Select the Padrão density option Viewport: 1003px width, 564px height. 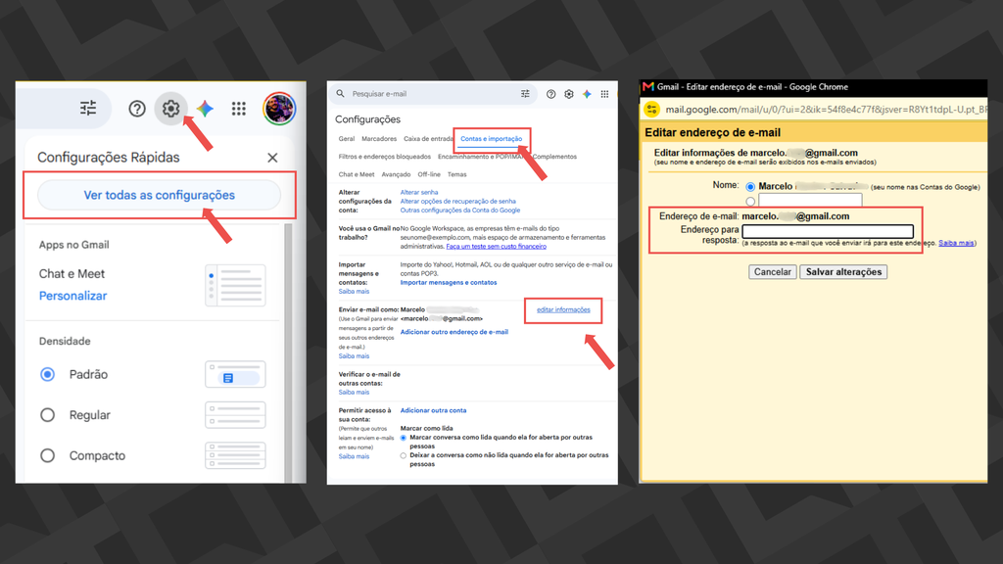click(47, 374)
